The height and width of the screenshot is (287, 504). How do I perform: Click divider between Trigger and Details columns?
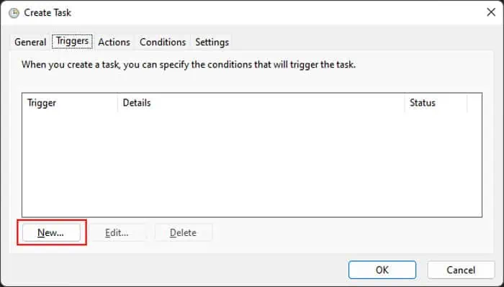(117, 103)
